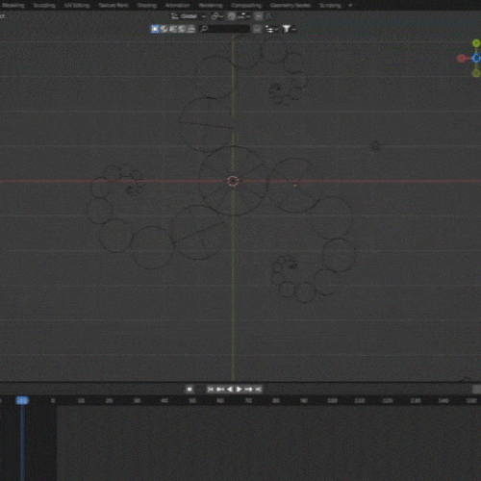Add a workspace with plus button

pyautogui.click(x=350, y=6)
